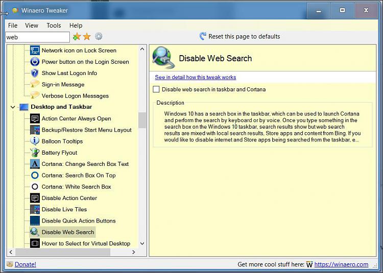The width and height of the screenshot is (383, 273).
Task: Click the Battery Flyout icon
Action: [35, 153]
